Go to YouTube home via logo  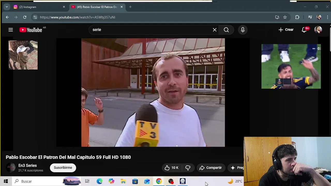click(31, 30)
